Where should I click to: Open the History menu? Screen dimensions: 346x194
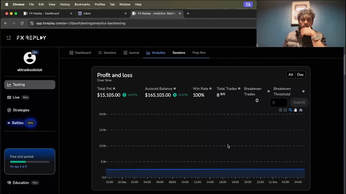[x=65, y=4]
